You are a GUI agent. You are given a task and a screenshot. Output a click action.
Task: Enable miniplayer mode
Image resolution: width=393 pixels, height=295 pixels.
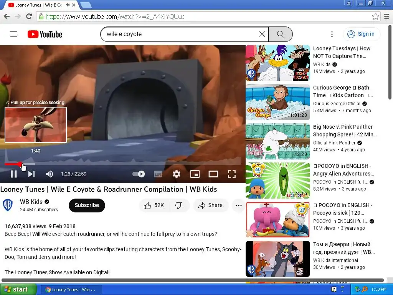[195, 174]
